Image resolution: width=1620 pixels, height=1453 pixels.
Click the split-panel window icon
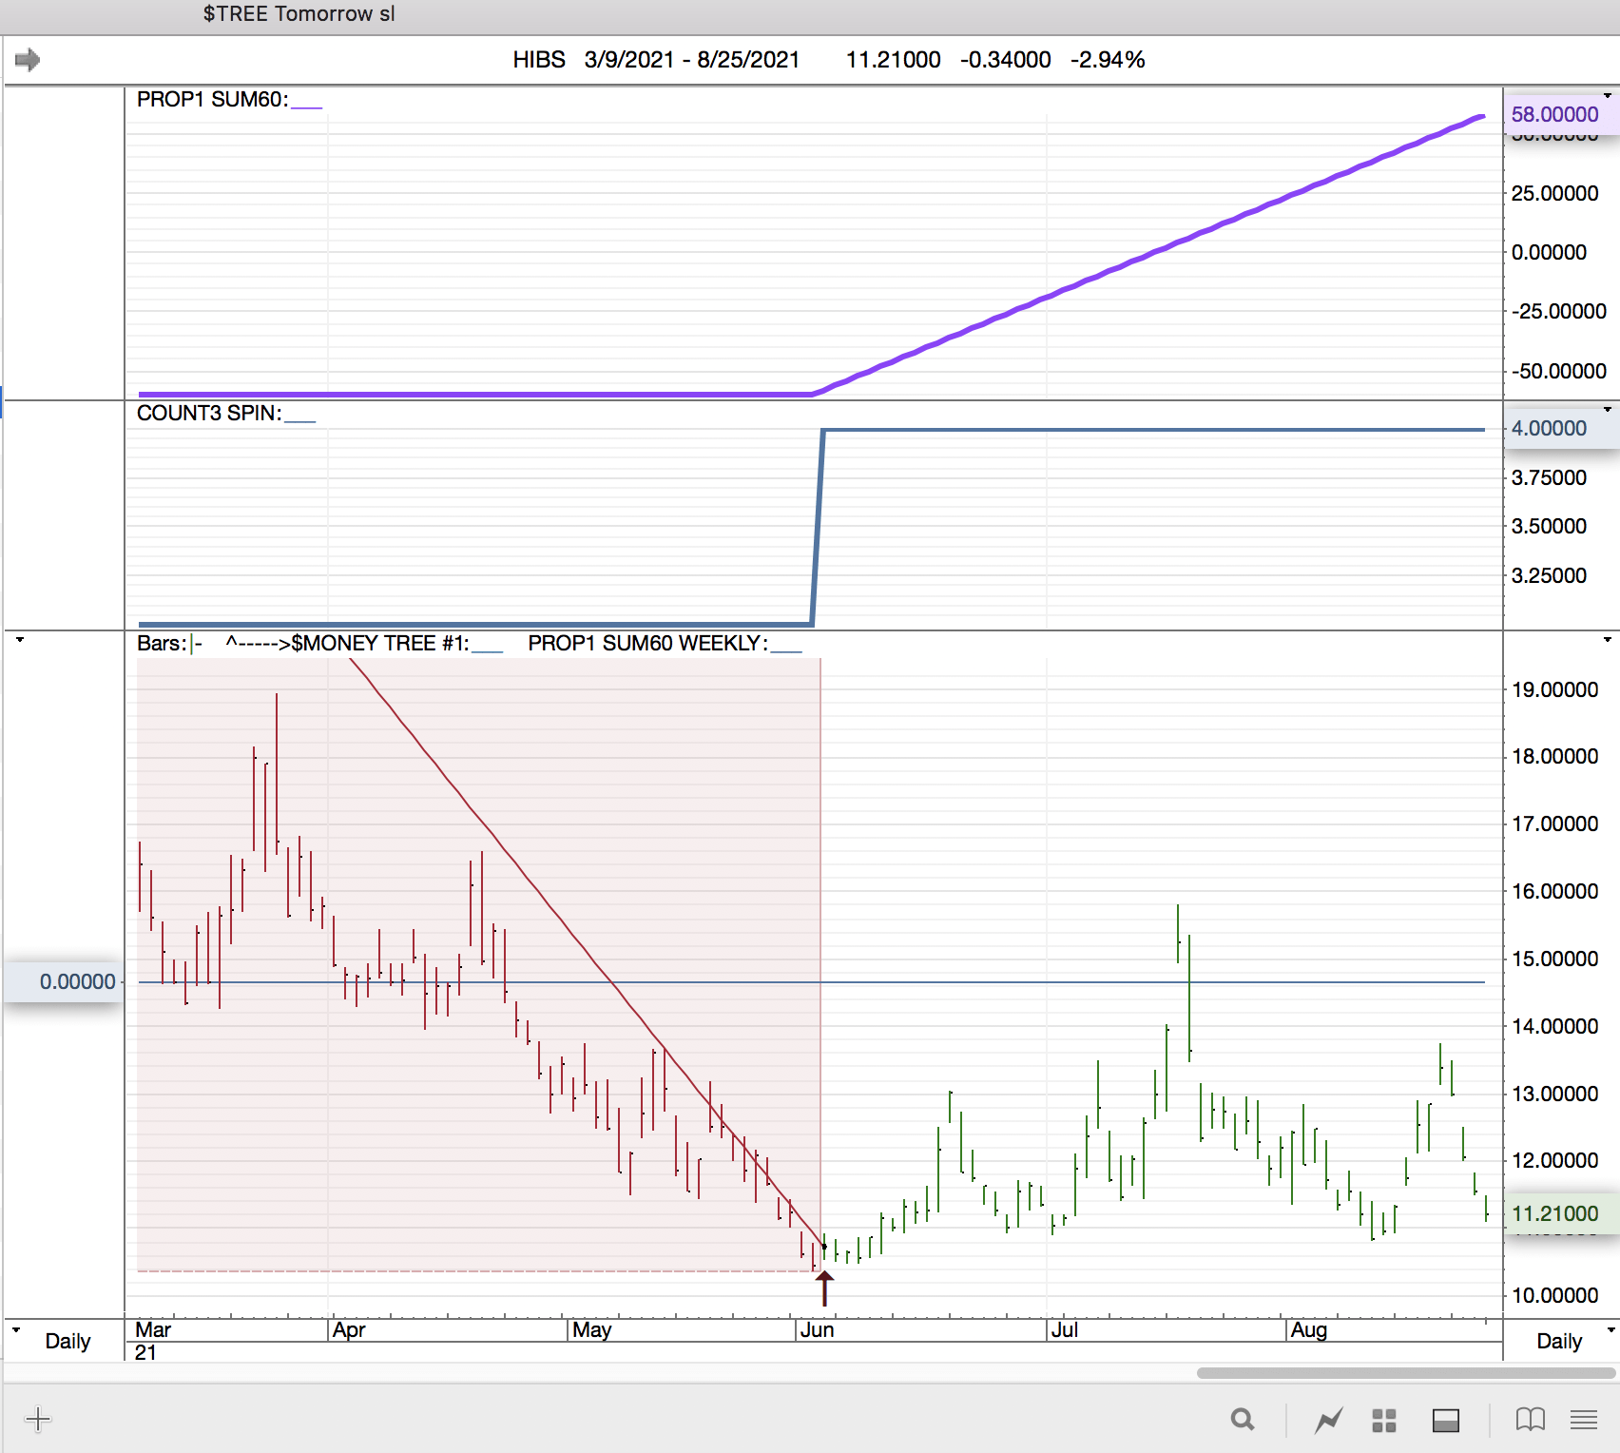tap(1446, 1421)
